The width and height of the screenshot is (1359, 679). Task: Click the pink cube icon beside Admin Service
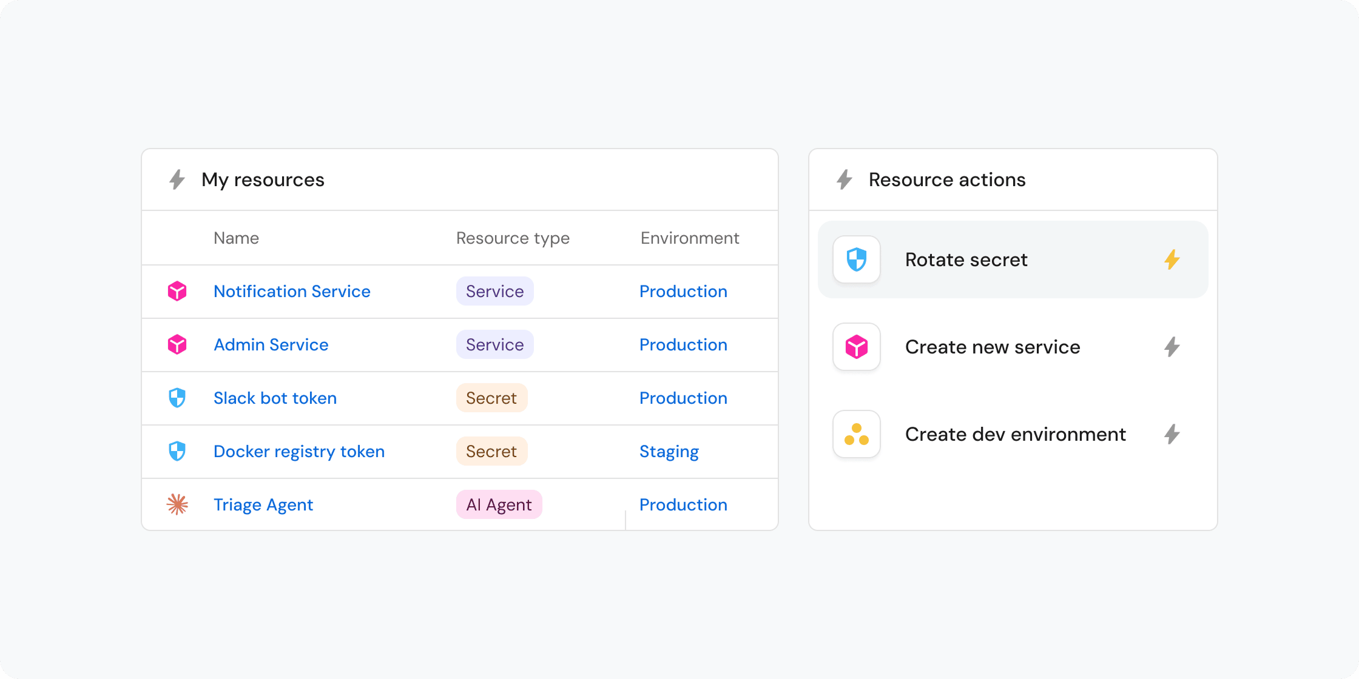(177, 345)
